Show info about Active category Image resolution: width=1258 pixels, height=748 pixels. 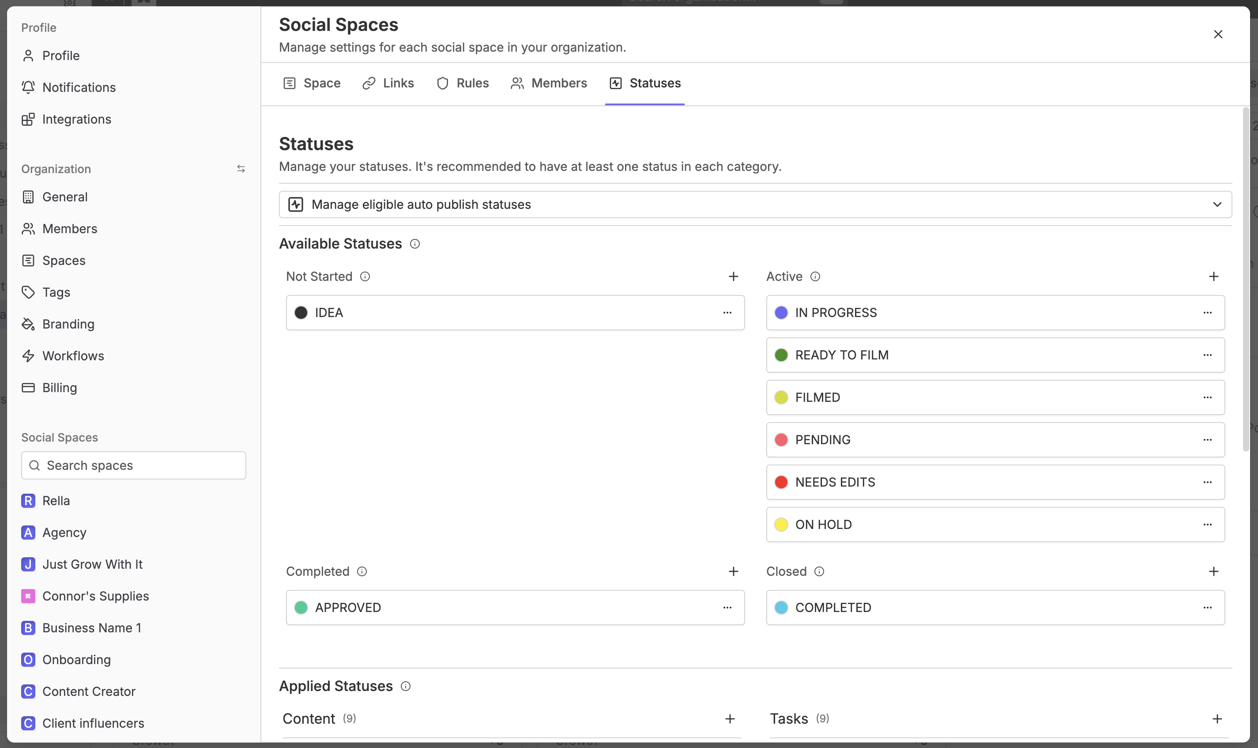(815, 276)
